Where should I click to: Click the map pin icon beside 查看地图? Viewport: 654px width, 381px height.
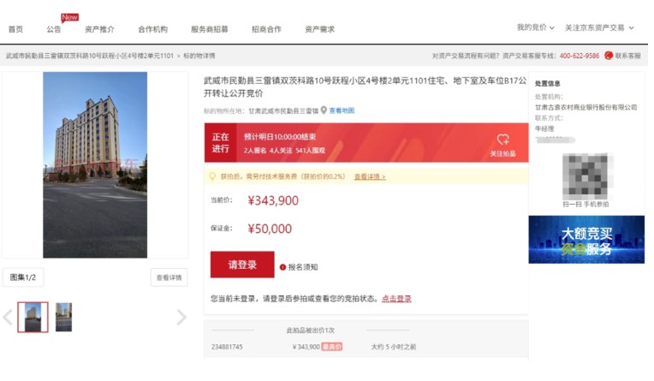(324, 110)
